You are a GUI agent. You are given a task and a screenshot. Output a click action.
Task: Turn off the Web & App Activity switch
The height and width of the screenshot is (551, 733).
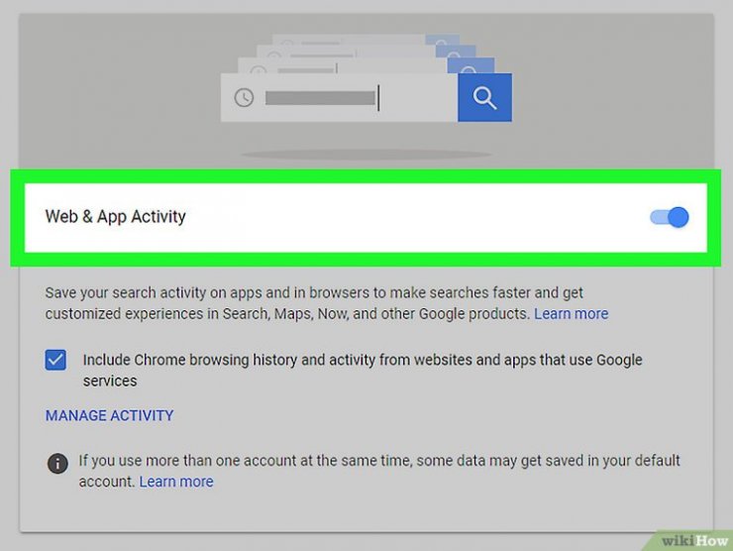click(x=670, y=217)
